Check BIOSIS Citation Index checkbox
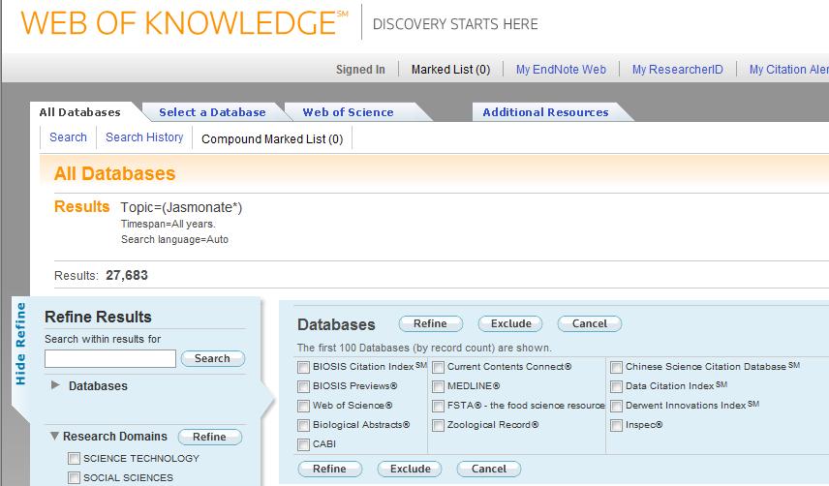 303,367
